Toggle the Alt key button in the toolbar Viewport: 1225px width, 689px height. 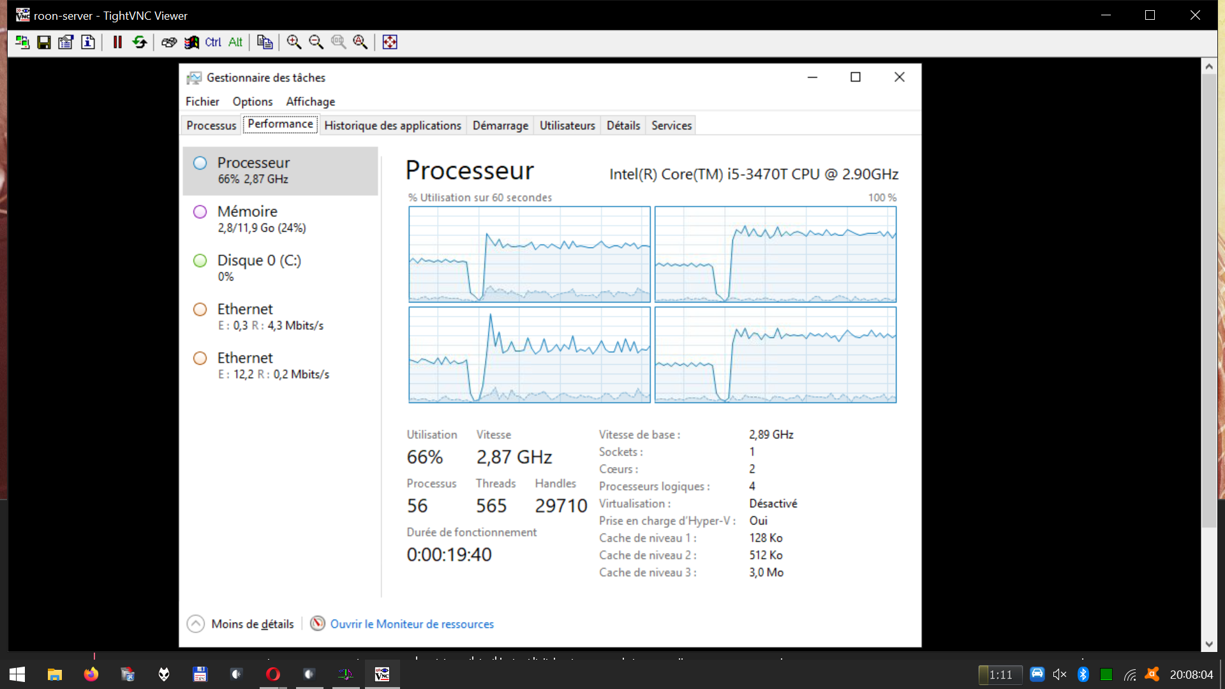(x=235, y=42)
